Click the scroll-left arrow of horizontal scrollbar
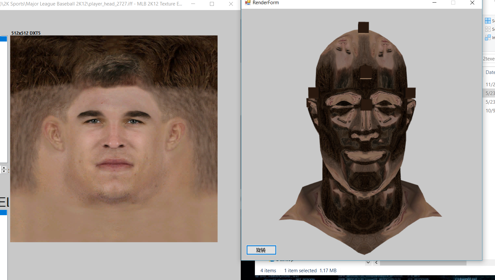This screenshot has height=280, width=495. click(x=376, y=263)
